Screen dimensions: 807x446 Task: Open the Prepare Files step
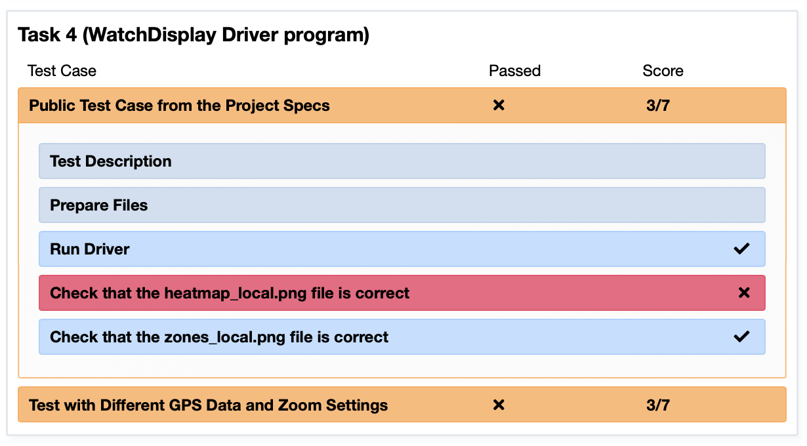402,205
